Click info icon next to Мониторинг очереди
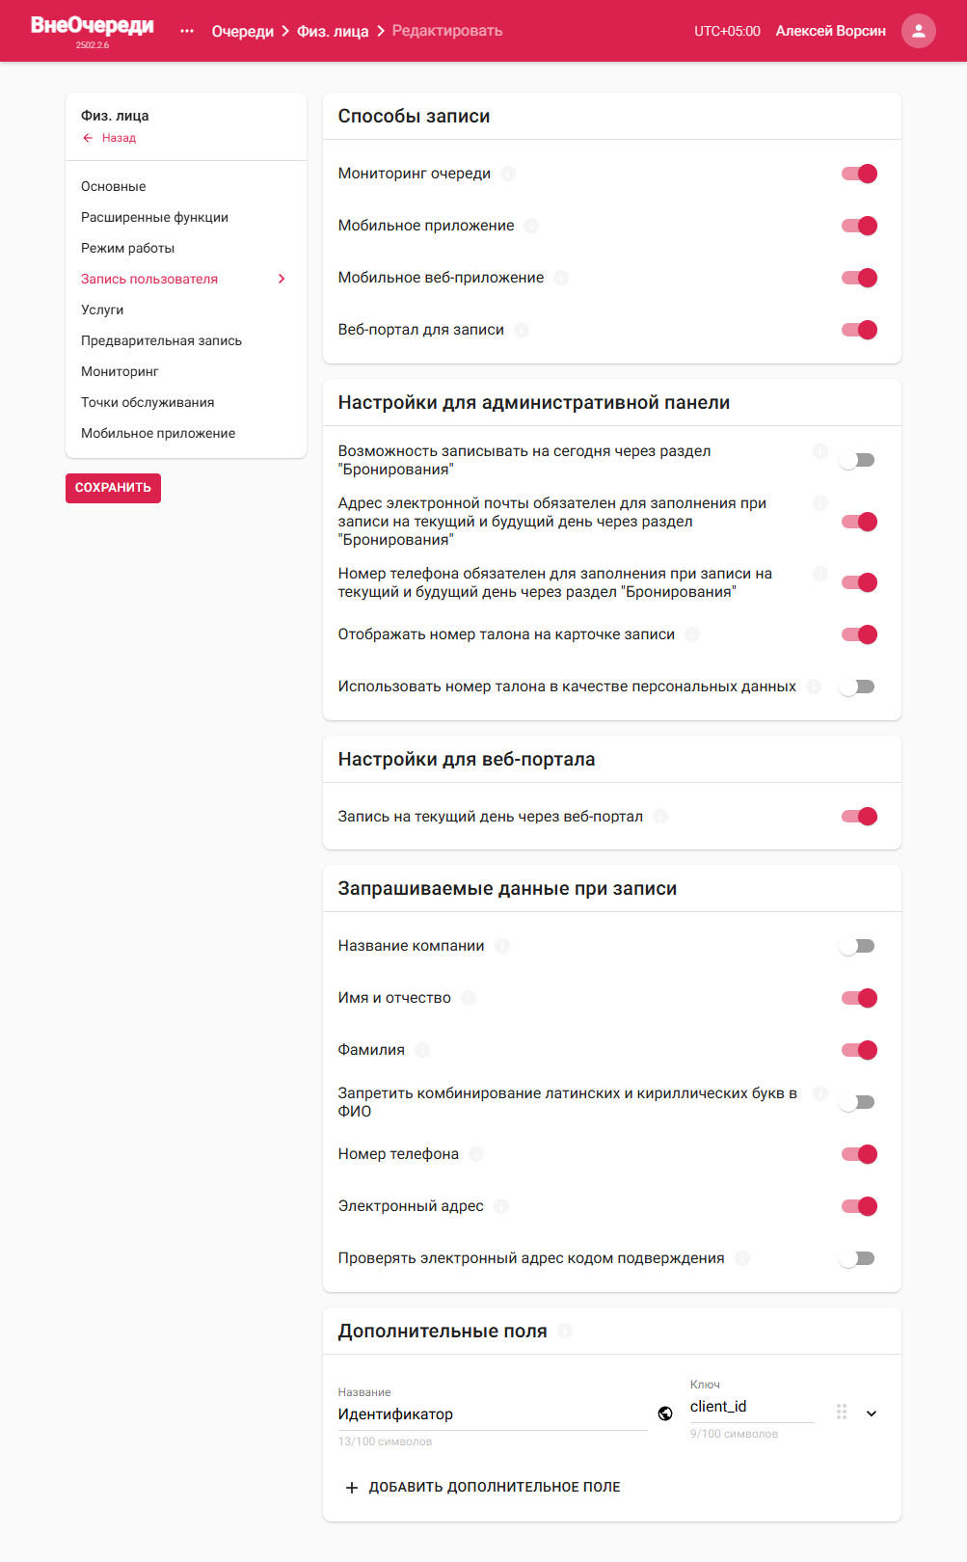The height and width of the screenshot is (1562, 967). (x=508, y=174)
